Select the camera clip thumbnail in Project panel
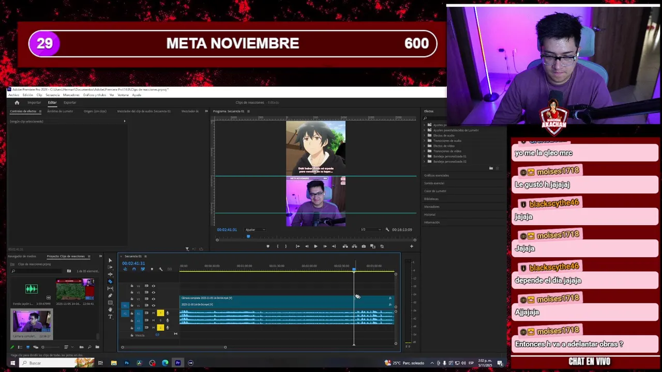662x372 pixels. click(32, 321)
